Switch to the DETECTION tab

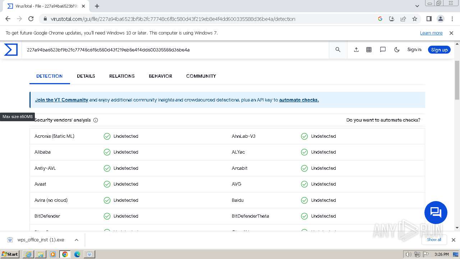pyautogui.click(x=50, y=76)
